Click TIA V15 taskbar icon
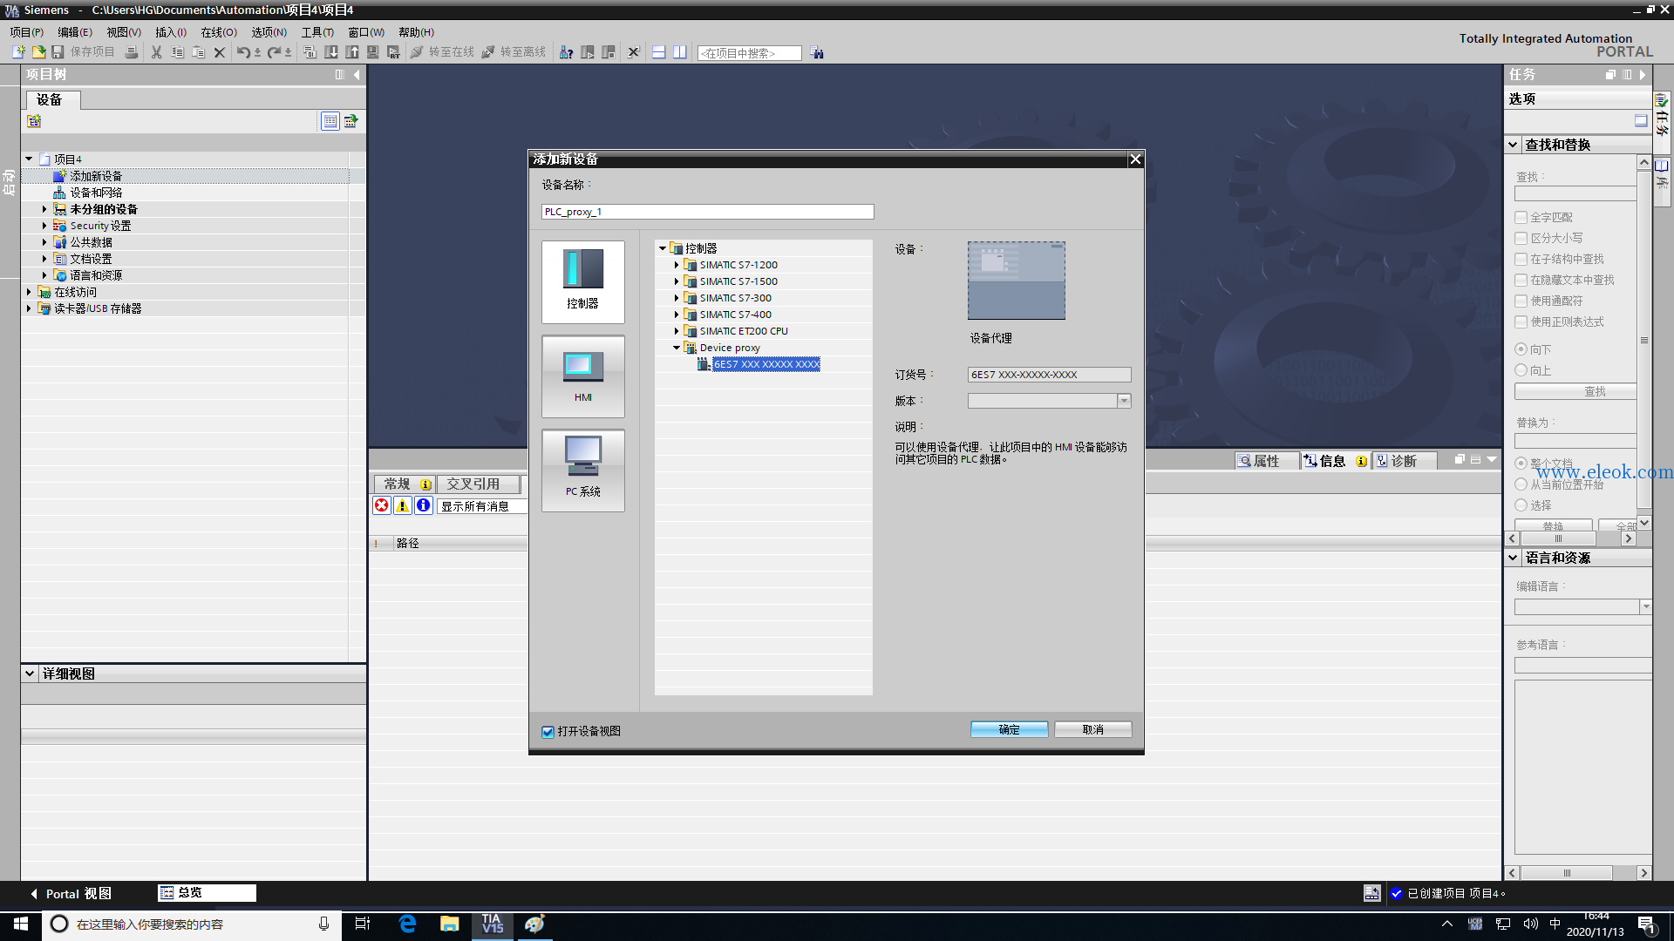The width and height of the screenshot is (1674, 941). [493, 924]
